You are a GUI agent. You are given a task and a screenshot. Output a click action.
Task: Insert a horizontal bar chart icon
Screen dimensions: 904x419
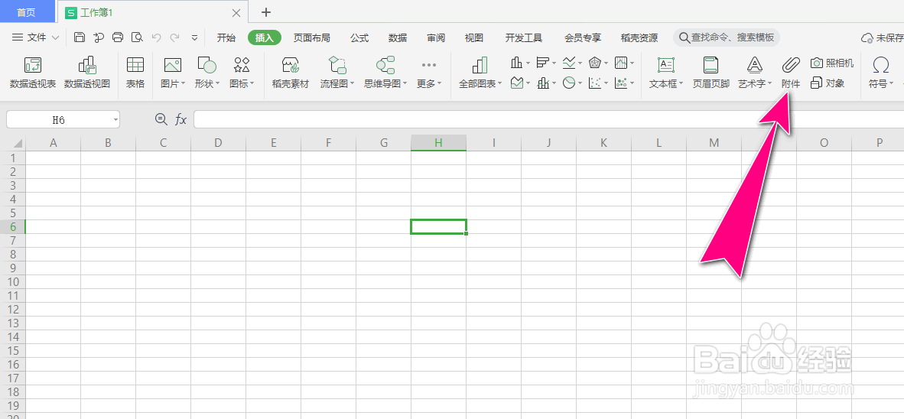coord(542,62)
